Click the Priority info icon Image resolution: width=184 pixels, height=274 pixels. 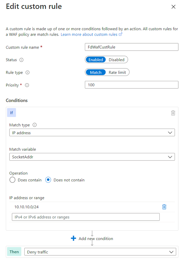click(27, 85)
